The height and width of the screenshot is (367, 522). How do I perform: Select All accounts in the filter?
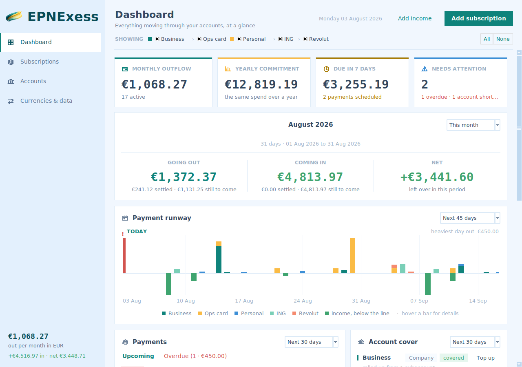coord(487,39)
